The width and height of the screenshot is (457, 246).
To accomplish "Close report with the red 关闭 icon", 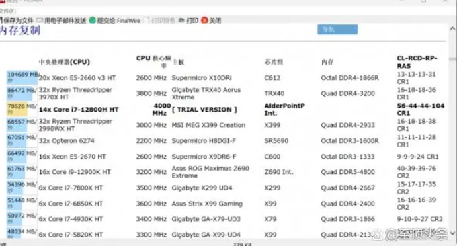I will click(x=211, y=20).
